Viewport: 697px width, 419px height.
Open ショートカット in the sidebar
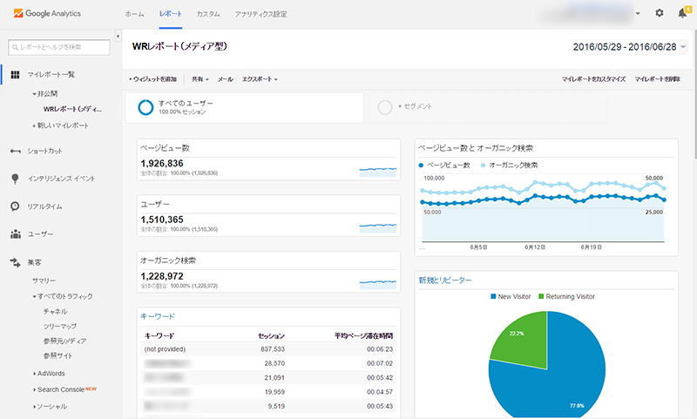[x=45, y=151]
